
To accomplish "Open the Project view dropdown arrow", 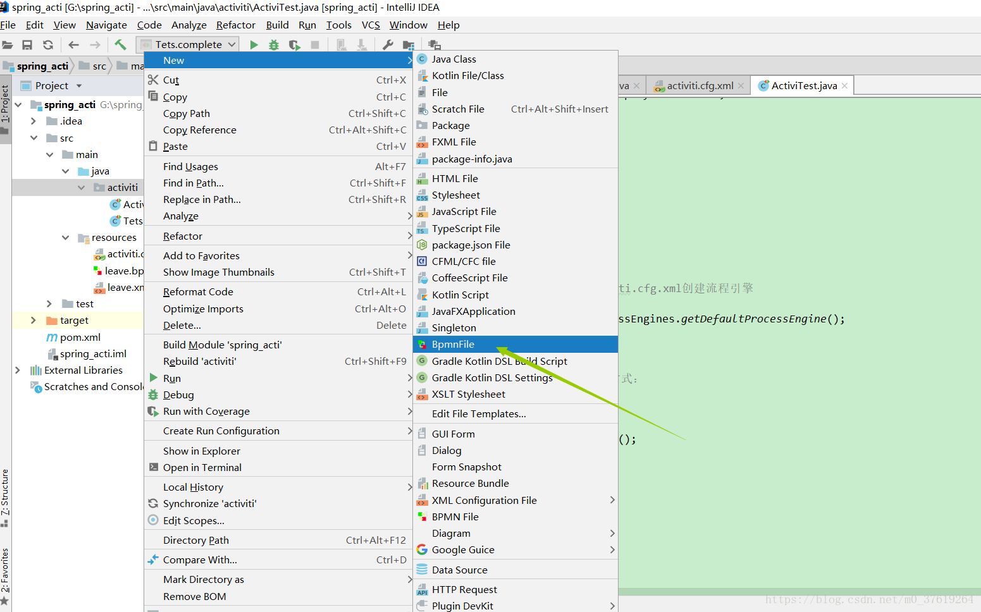I will pos(79,86).
